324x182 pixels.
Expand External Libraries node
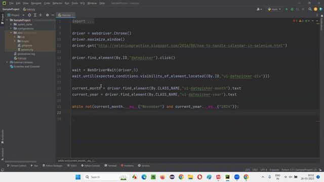pos(7,62)
